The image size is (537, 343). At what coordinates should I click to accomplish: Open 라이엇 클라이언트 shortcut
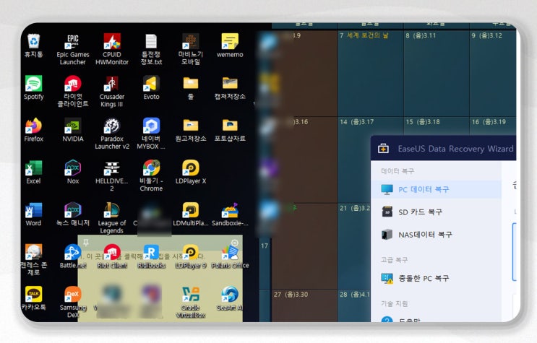pos(72,91)
